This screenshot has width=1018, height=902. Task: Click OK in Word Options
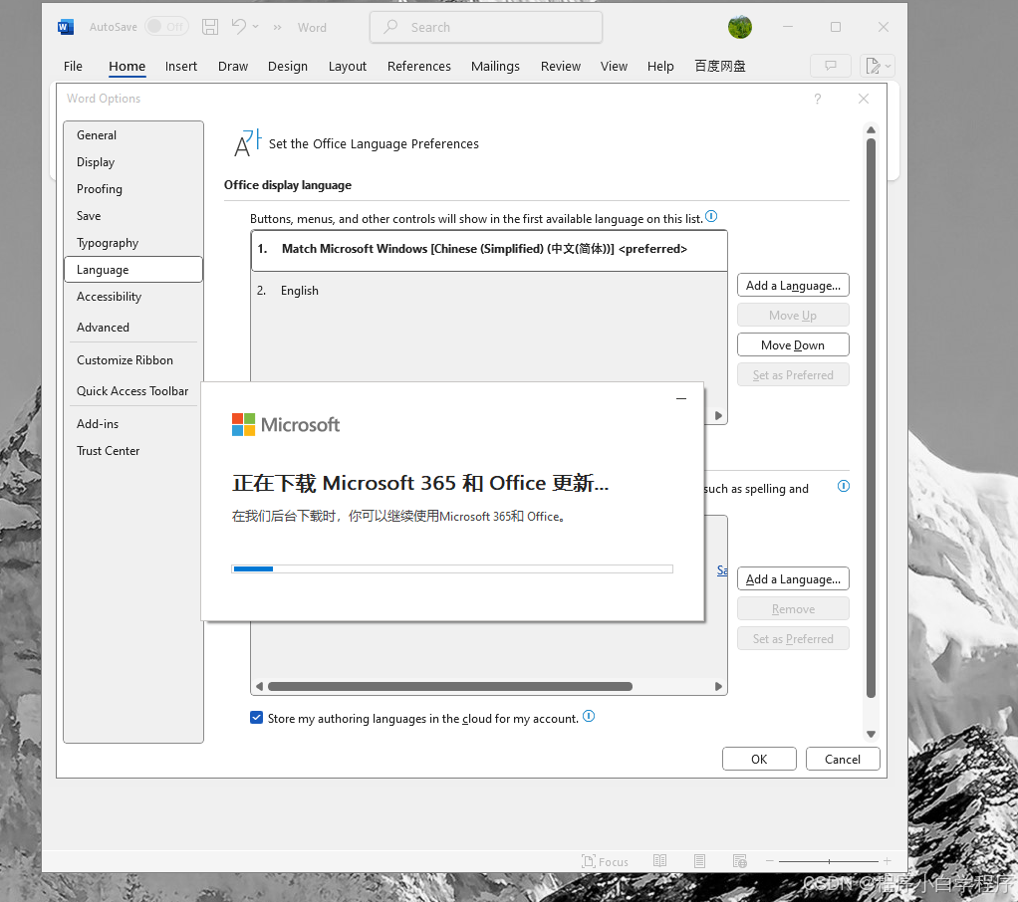pos(759,760)
